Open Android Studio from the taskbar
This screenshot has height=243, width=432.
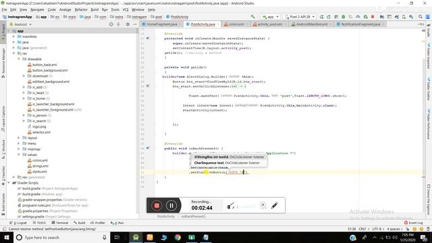tap(136, 237)
